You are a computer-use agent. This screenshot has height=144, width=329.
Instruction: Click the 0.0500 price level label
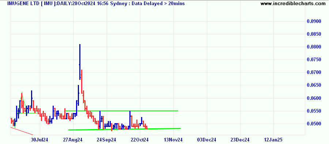(314, 124)
